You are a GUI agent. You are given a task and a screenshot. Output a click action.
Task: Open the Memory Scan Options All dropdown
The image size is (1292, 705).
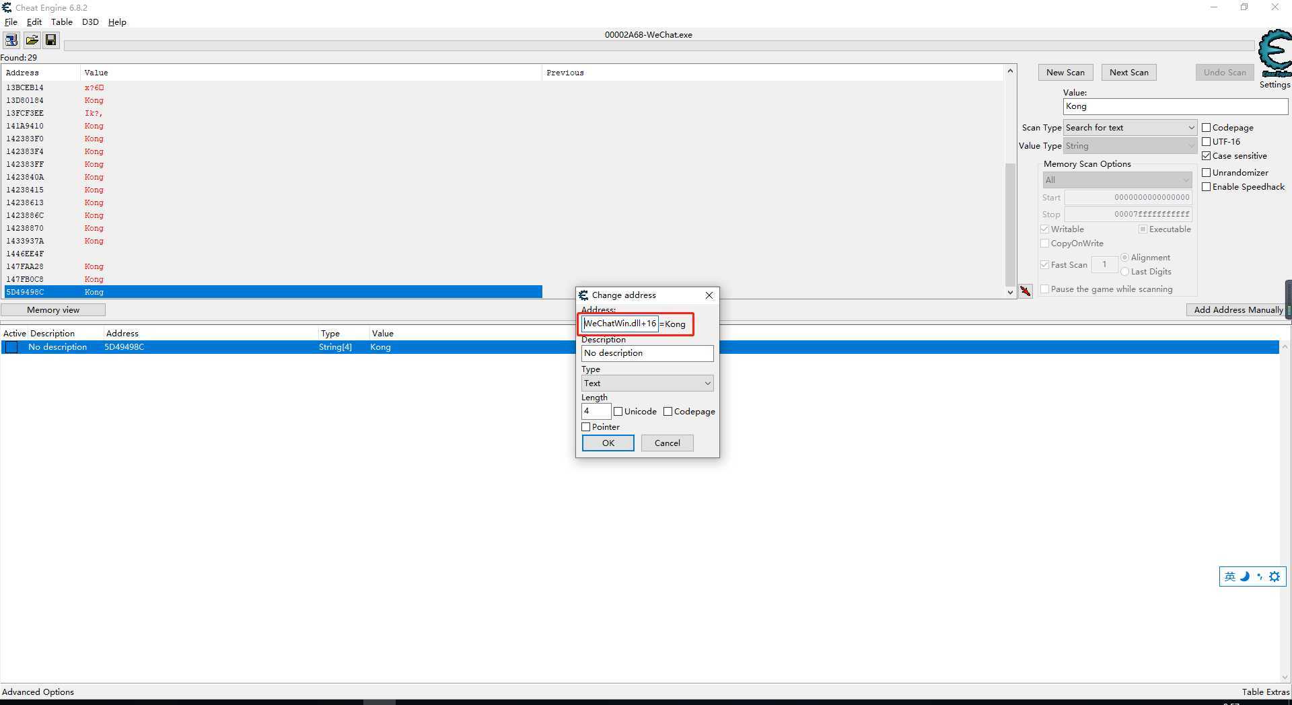(1117, 180)
